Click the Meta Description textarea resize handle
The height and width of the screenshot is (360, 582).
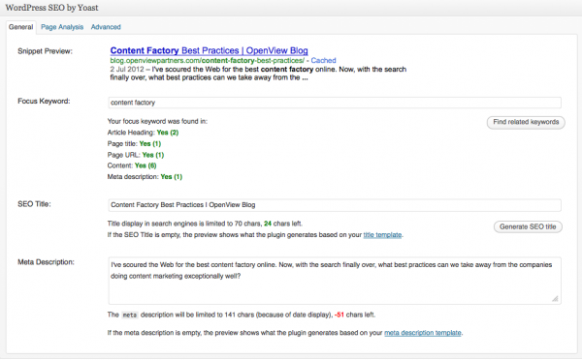(x=555, y=298)
